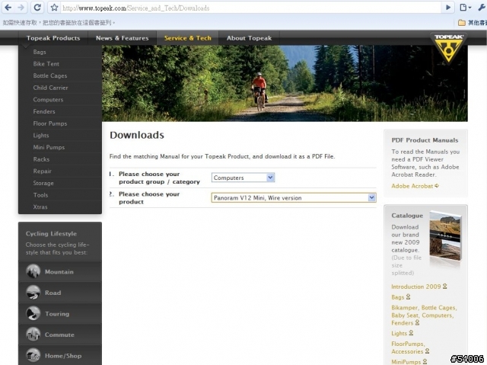Open the Service & Tech menu
The width and height of the screenshot is (487, 365).
click(x=188, y=38)
